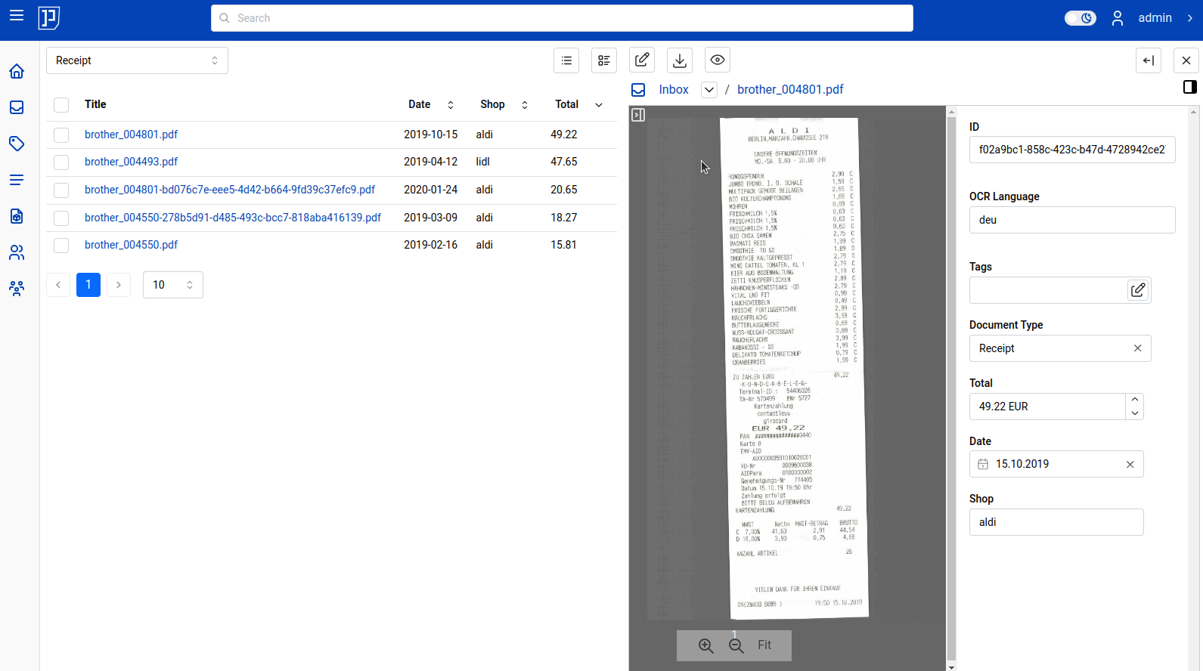
Task: Open the hamburger main menu
Action: tap(17, 16)
